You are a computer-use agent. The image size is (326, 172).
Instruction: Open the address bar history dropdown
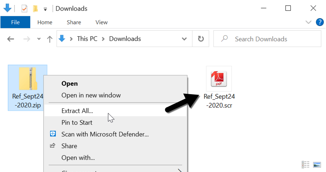coord(184,39)
